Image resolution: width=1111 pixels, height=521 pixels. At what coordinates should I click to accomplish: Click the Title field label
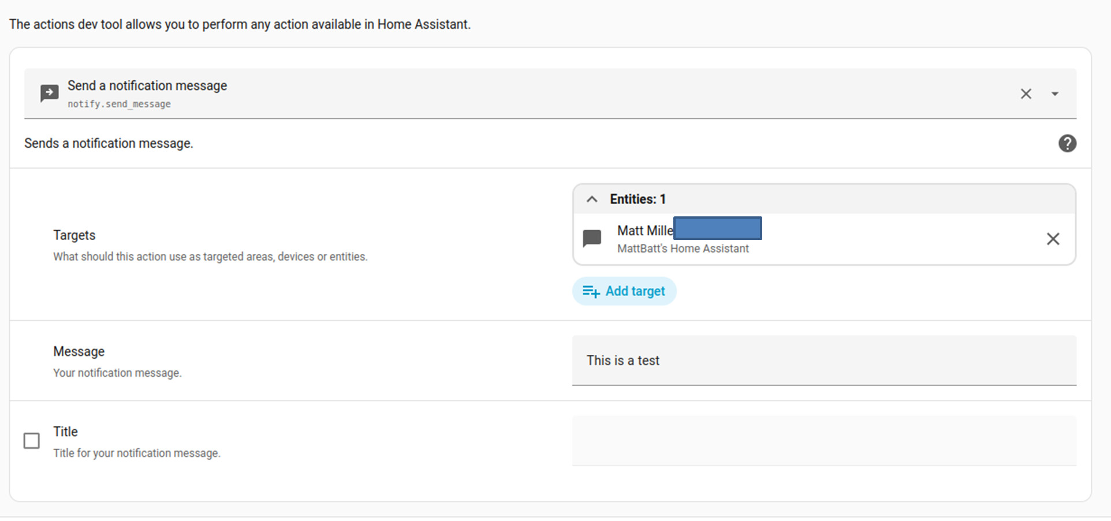[x=65, y=432]
